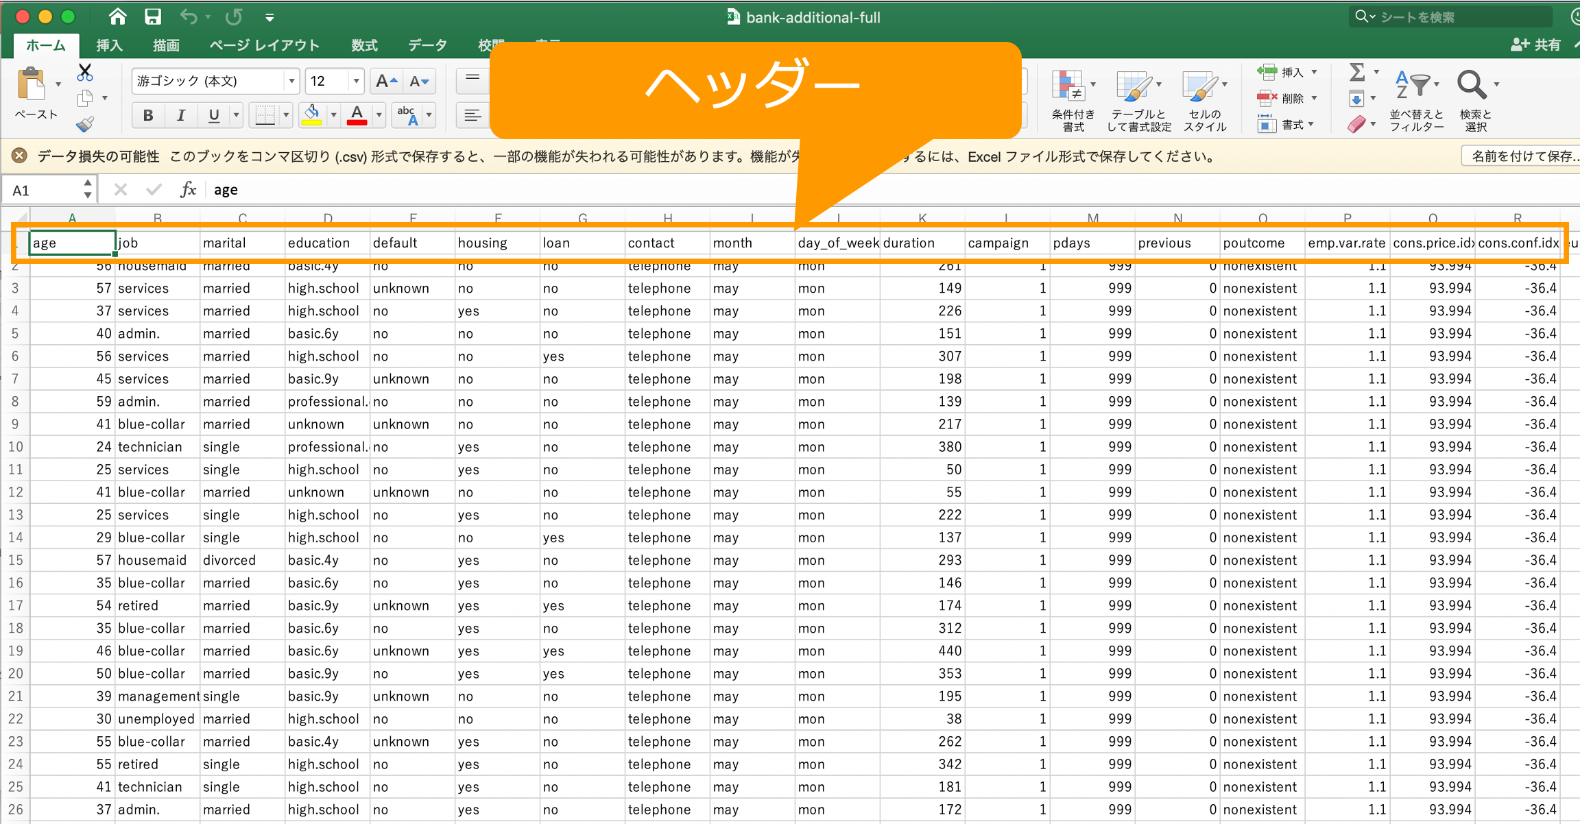Open the ページ レイアウト tab
This screenshot has width=1580, height=824.
click(x=264, y=45)
